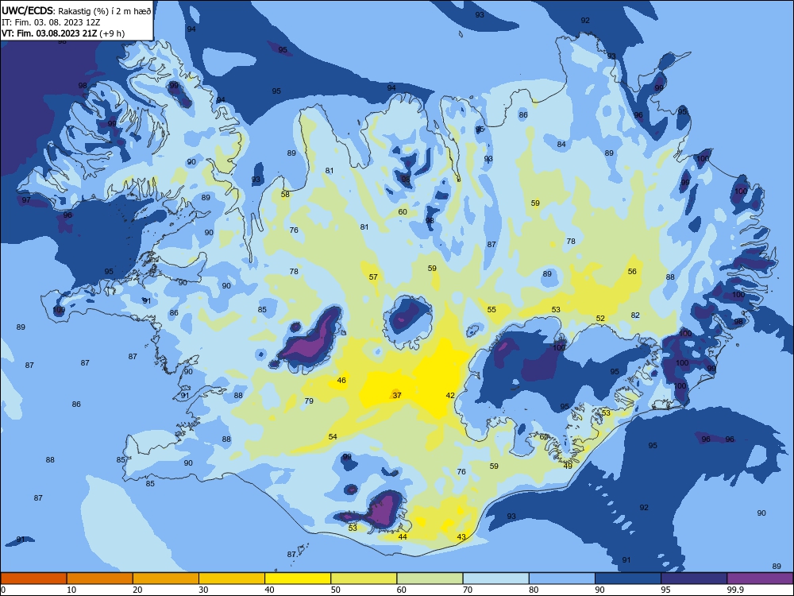
Task: Click the '84' value on the map
Action: tap(561, 145)
